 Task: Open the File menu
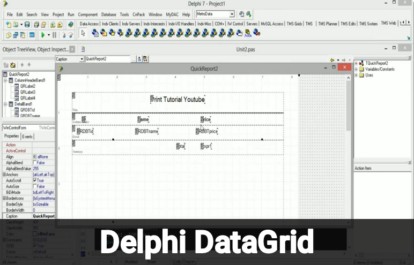point(10,14)
